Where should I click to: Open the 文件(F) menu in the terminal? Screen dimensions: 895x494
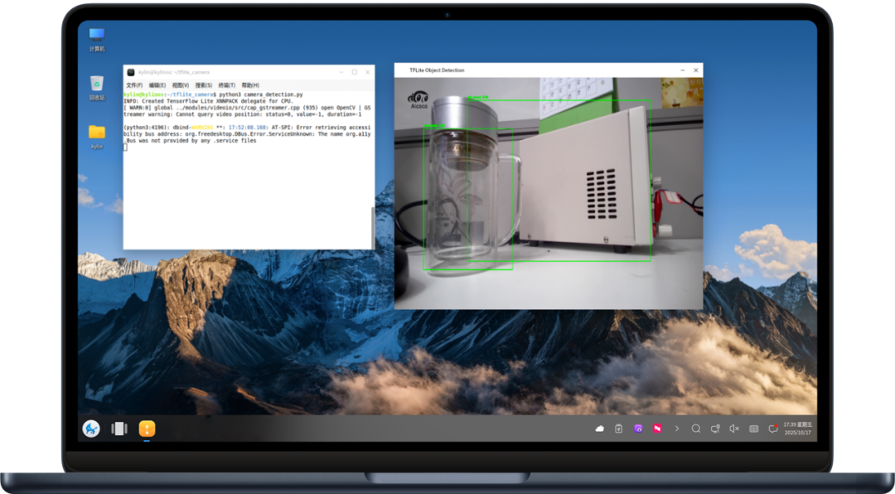point(134,85)
